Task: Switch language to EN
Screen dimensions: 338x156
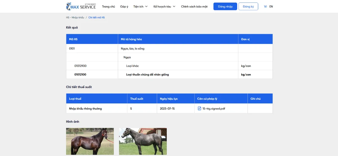Action: point(271,6)
